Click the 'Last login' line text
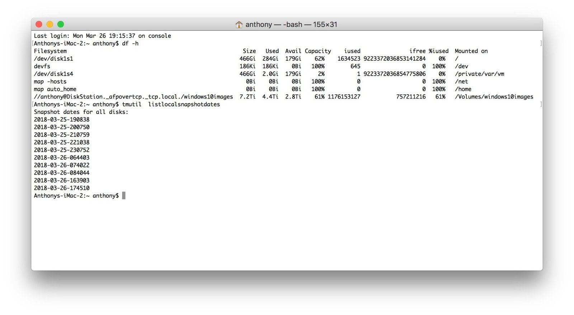 click(x=102, y=36)
